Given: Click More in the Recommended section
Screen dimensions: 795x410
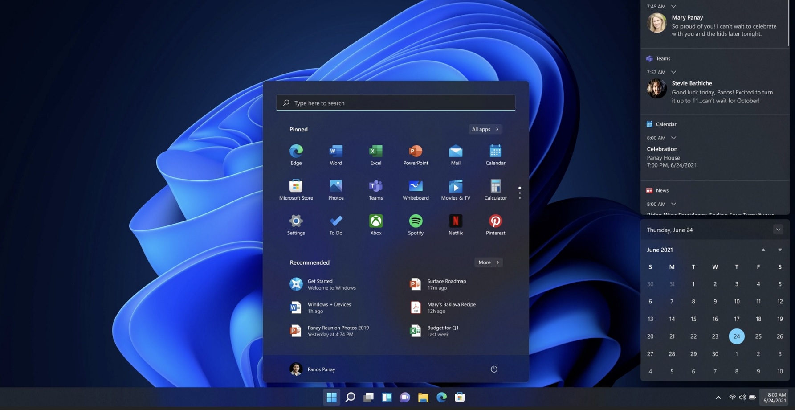Looking at the screenshot, I should 488,262.
